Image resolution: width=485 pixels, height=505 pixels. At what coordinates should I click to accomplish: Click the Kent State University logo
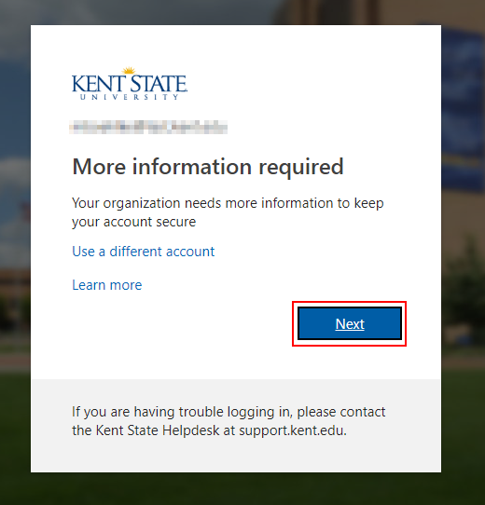coord(130,84)
